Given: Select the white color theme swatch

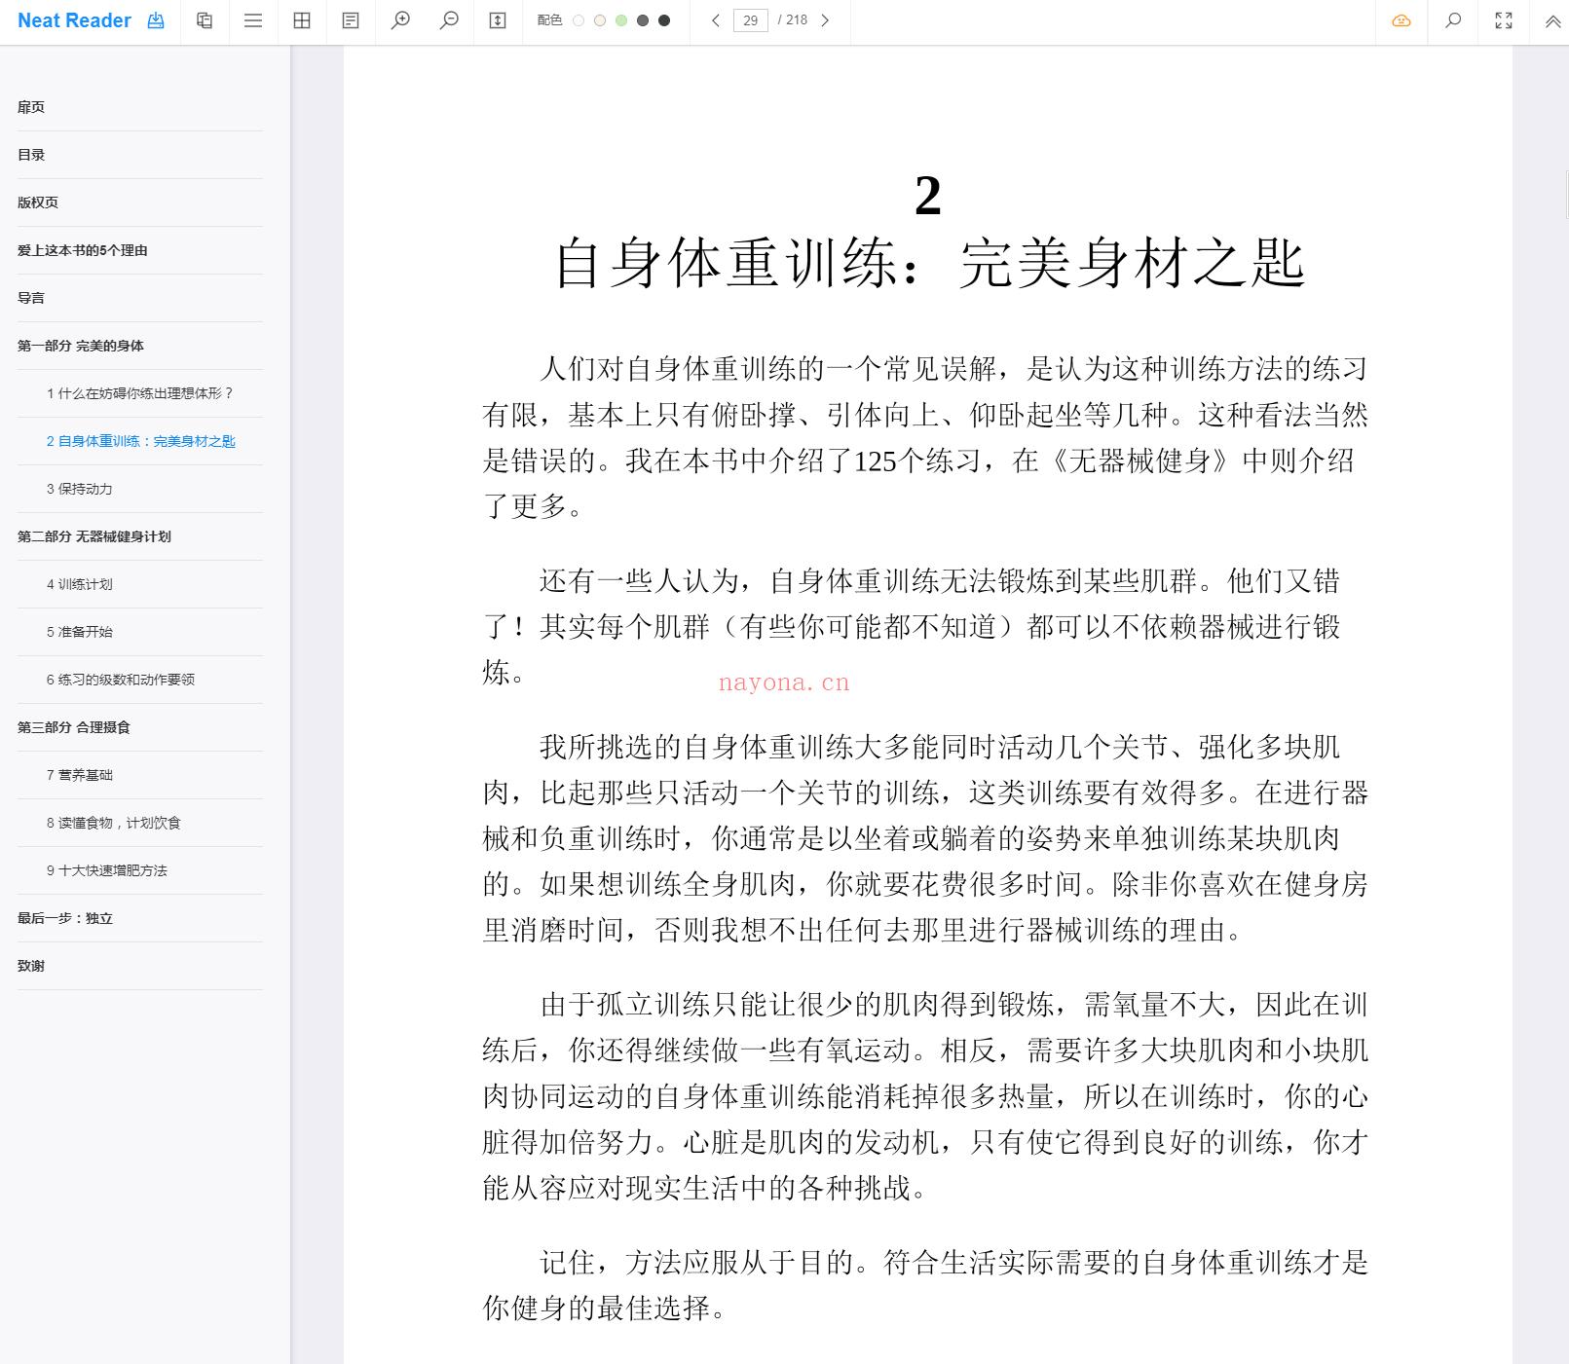Looking at the screenshot, I should coord(579,20).
